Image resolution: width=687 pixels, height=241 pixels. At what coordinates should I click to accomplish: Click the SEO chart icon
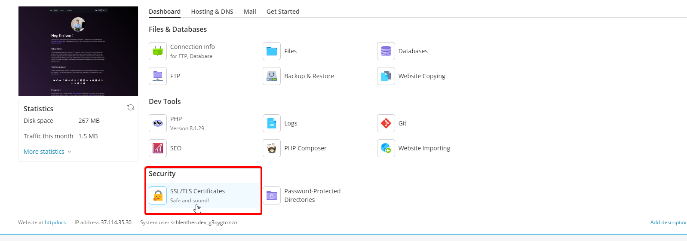(158, 148)
